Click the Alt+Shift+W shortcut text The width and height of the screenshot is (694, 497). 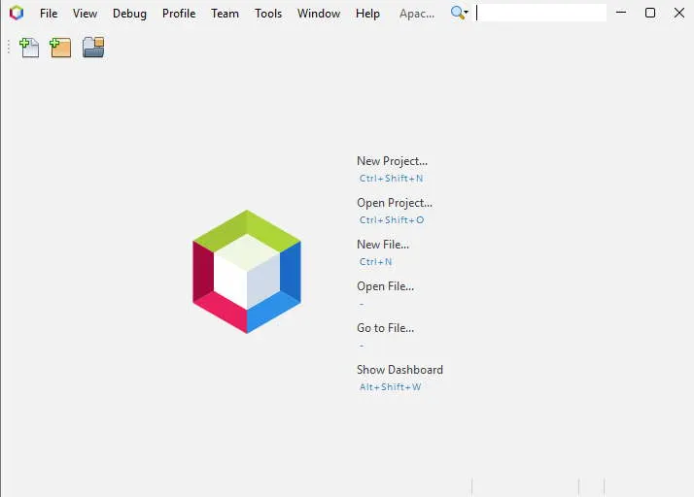coord(391,387)
